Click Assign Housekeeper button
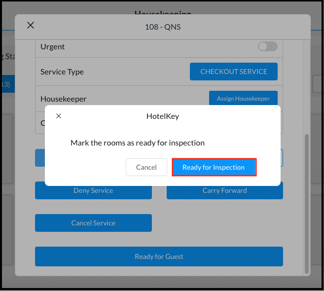The height and width of the screenshot is (291, 324). (243, 98)
